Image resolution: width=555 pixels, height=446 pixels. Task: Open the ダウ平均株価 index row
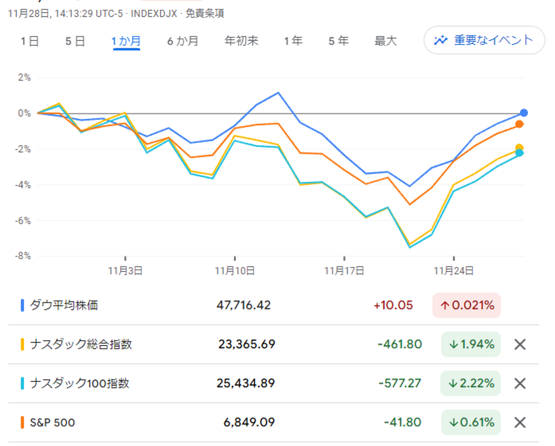(x=64, y=305)
